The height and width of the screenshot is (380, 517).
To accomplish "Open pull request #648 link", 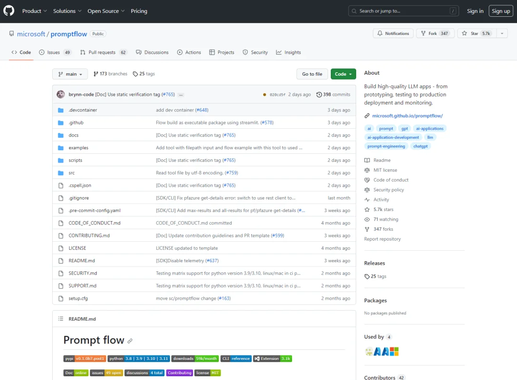I will coord(202,110).
